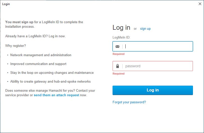Open the sign up link
Viewport: 204px width, 133px height.
[x=145, y=29]
